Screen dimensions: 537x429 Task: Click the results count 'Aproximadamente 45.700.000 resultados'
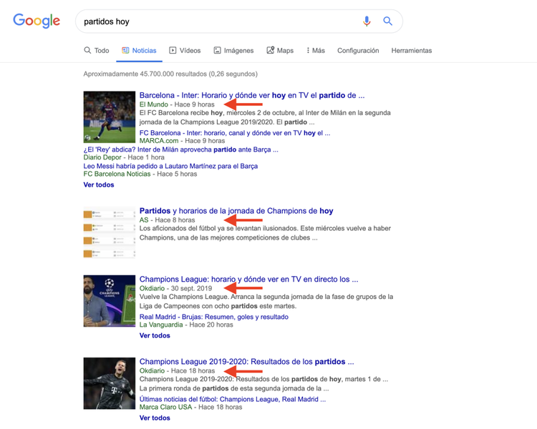coord(170,74)
